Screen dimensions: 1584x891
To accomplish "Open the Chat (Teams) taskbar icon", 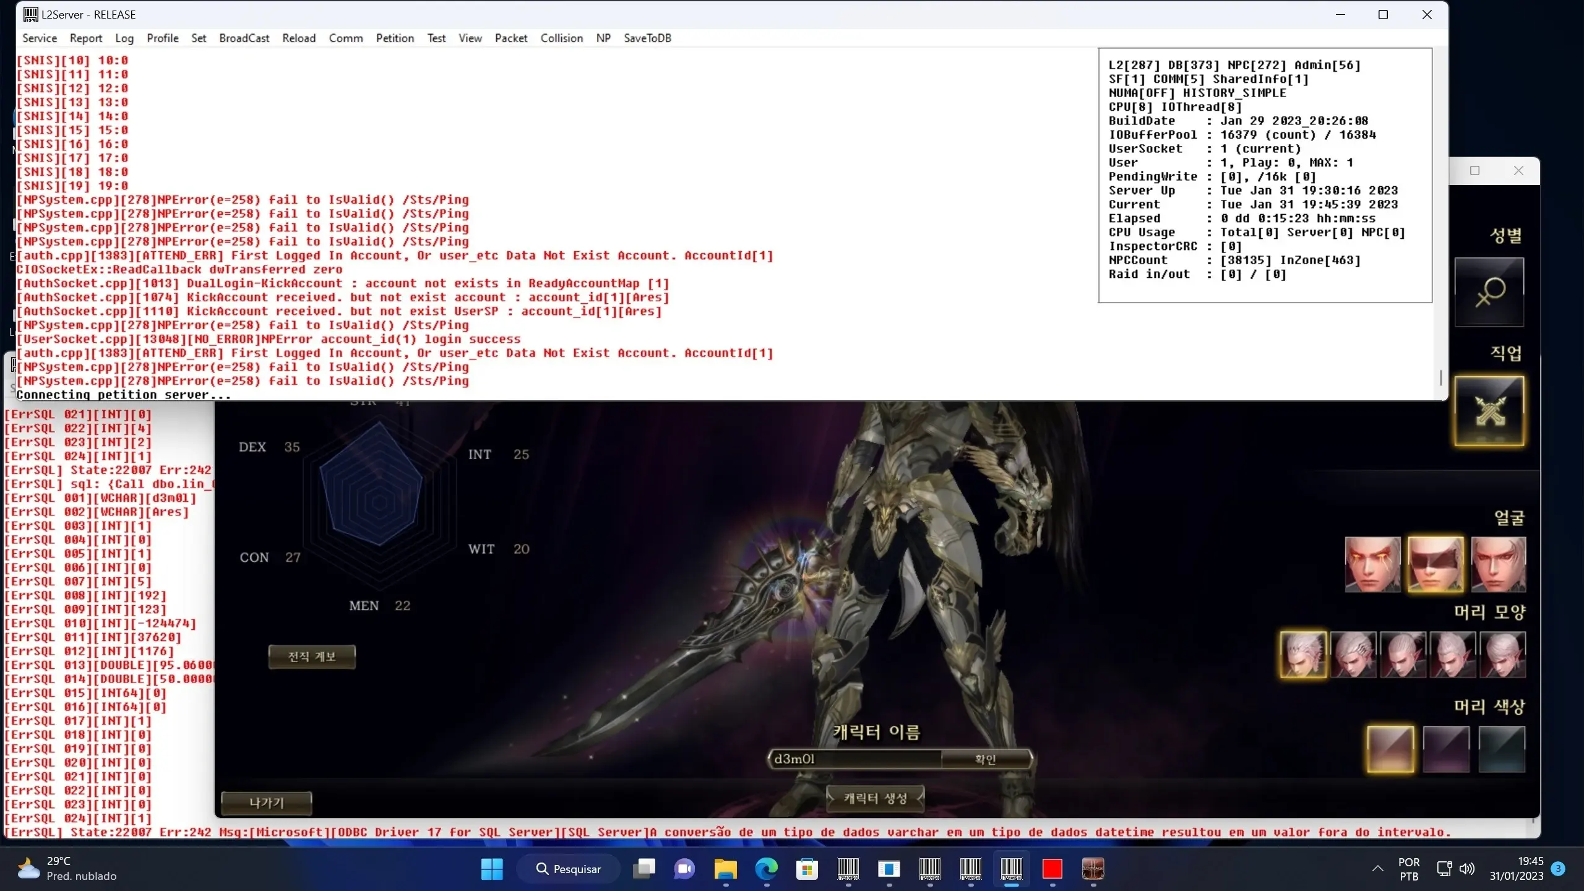I will click(x=684, y=869).
